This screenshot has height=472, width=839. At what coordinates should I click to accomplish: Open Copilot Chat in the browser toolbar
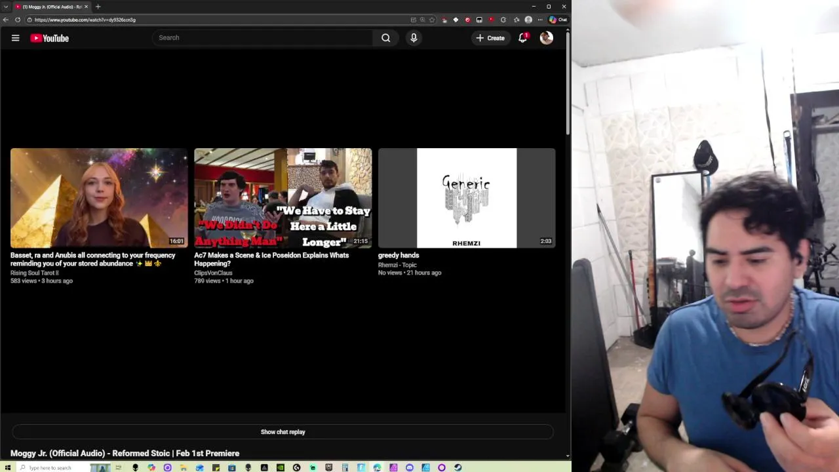point(558,20)
